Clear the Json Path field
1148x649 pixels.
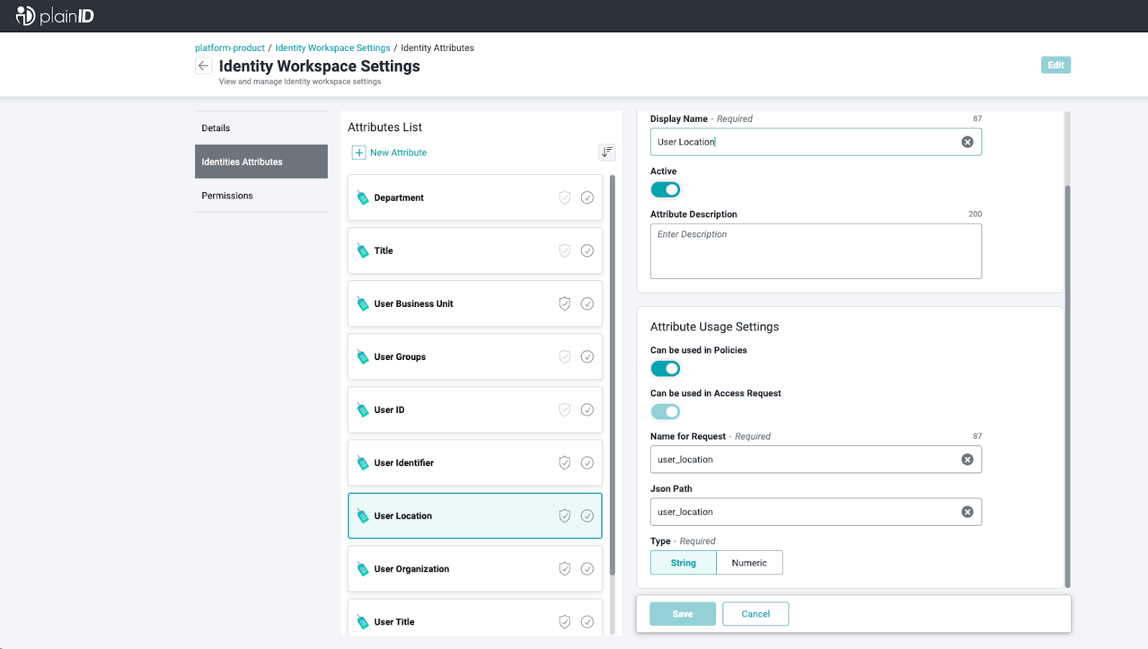point(967,512)
